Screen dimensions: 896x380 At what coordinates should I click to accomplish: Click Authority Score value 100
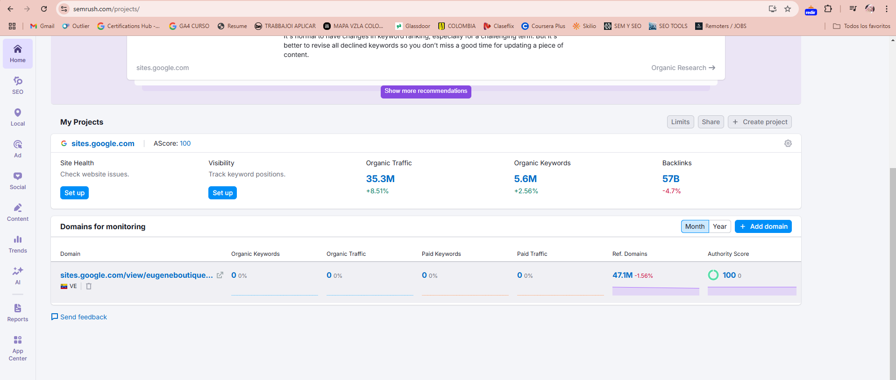click(729, 275)
